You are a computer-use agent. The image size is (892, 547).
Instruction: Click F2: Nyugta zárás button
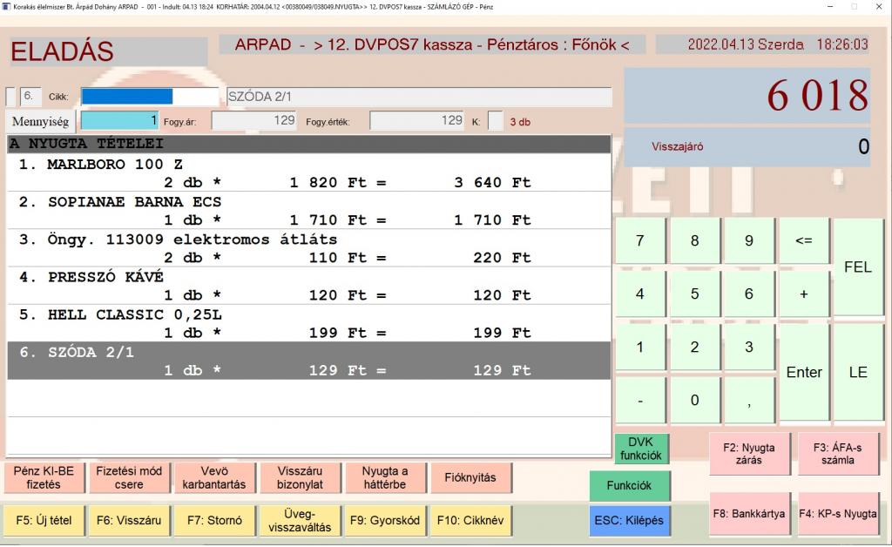tap(749, 454)
